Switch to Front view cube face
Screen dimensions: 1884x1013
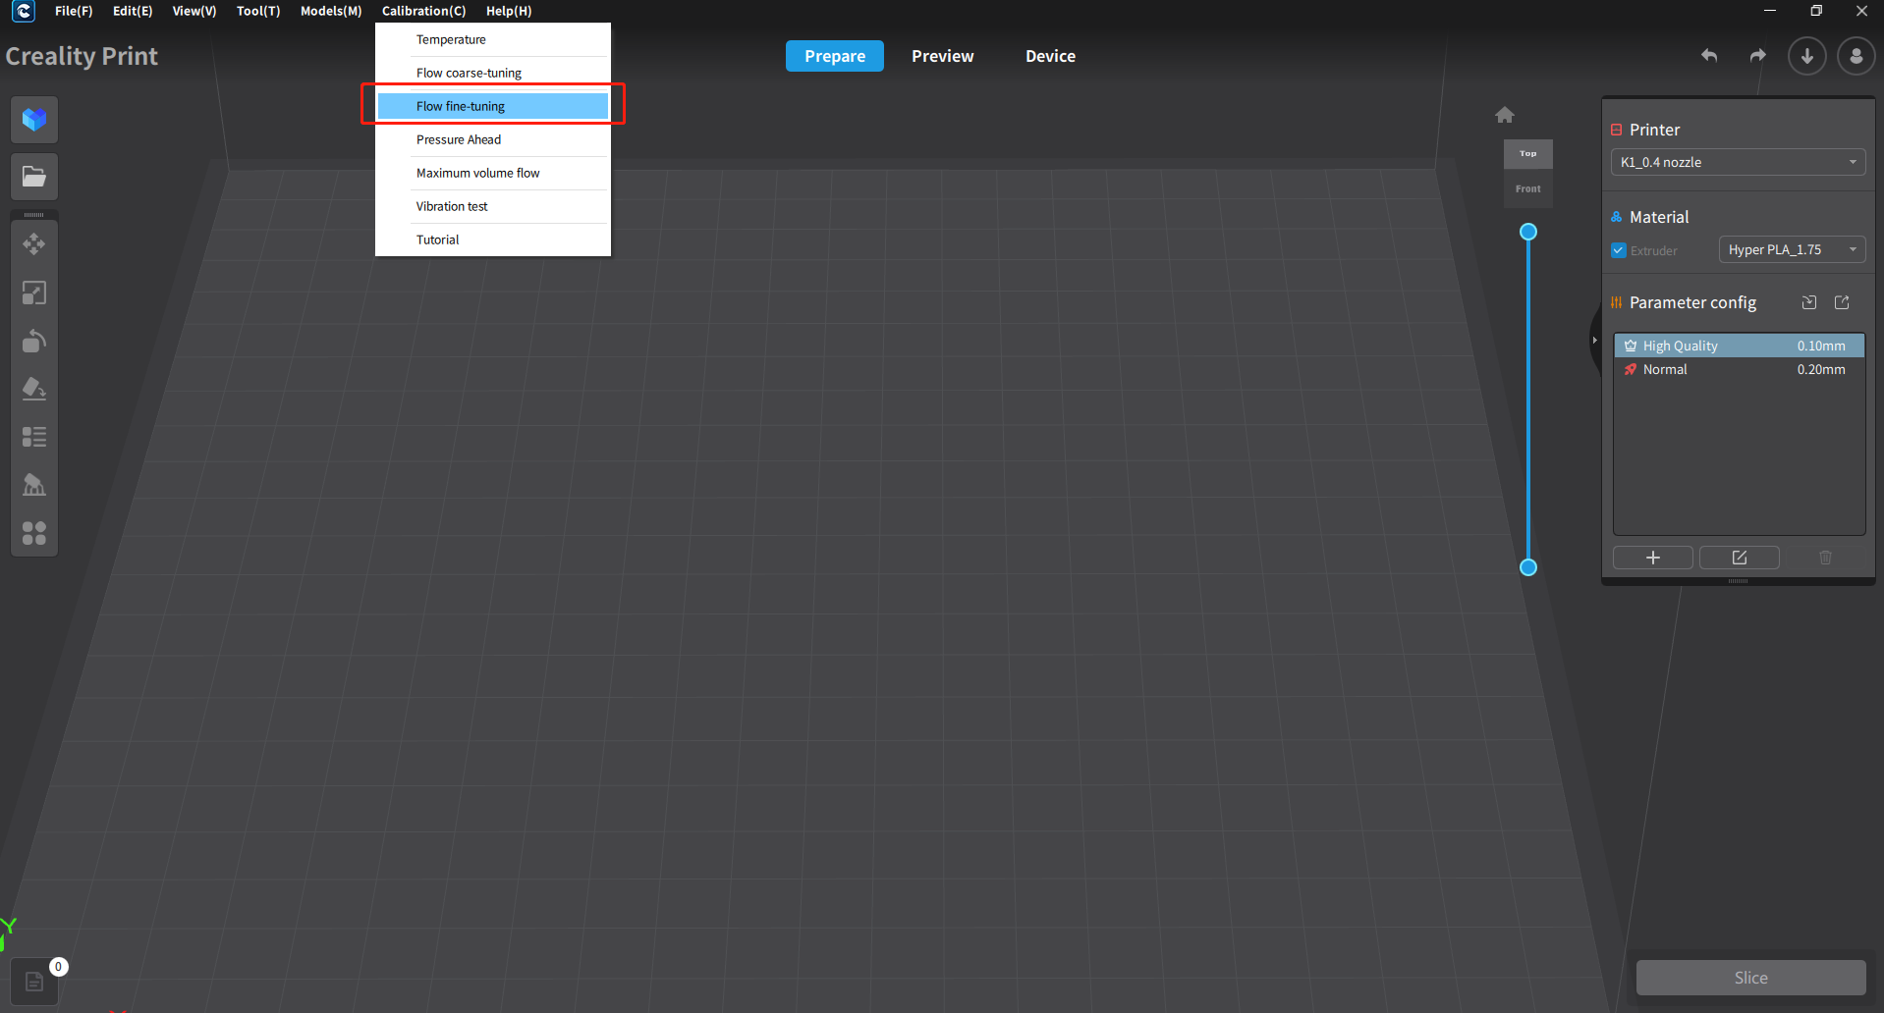point(1528,188)
